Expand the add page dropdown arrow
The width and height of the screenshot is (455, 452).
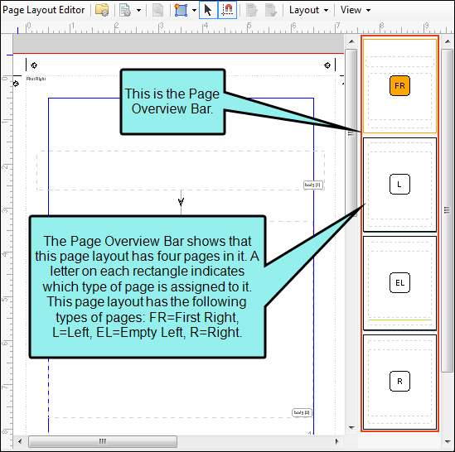pos(138,11)
